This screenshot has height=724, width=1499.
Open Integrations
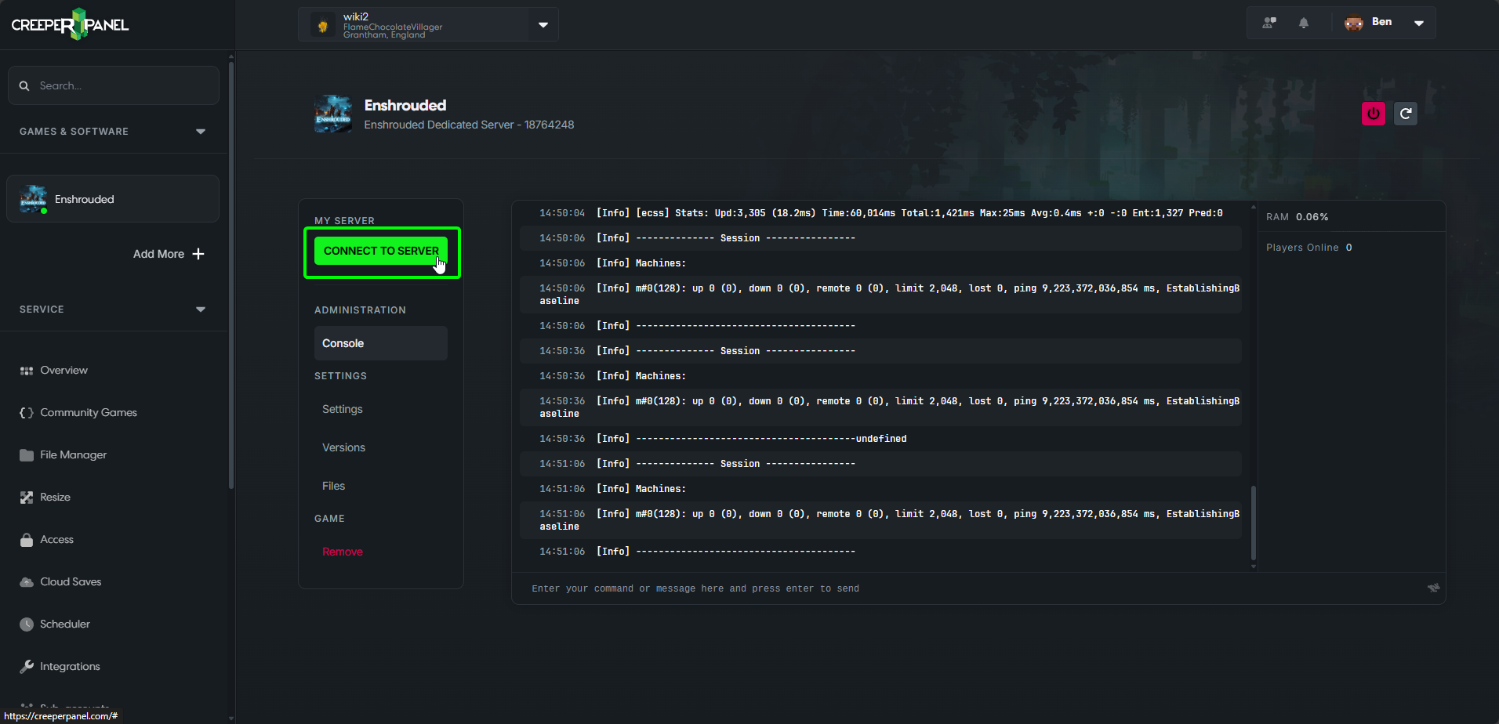[70, 667]
